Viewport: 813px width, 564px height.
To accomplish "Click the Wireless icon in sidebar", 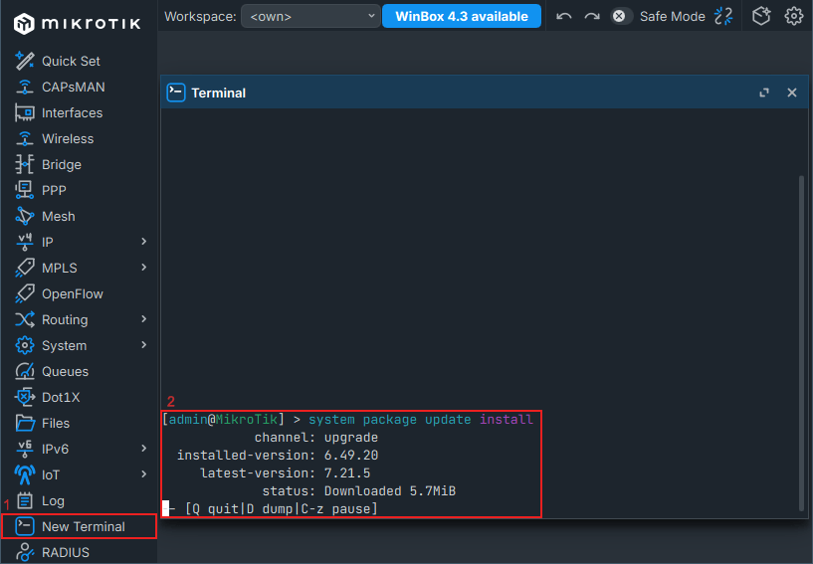I will 24,138.
